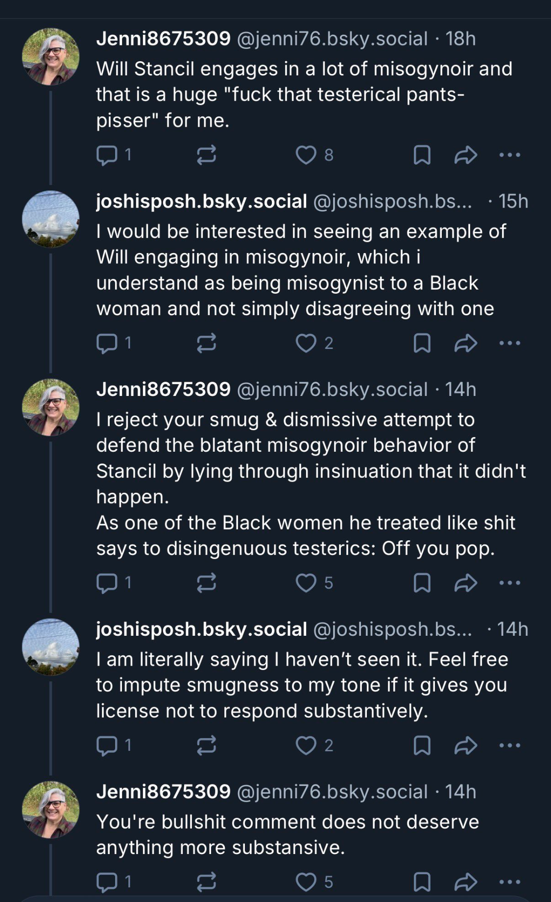Viewport: 551px width, 902px height.
Task: Tap joshisposh's cloud avatar on 15h post
Action: tap(50, 219)
